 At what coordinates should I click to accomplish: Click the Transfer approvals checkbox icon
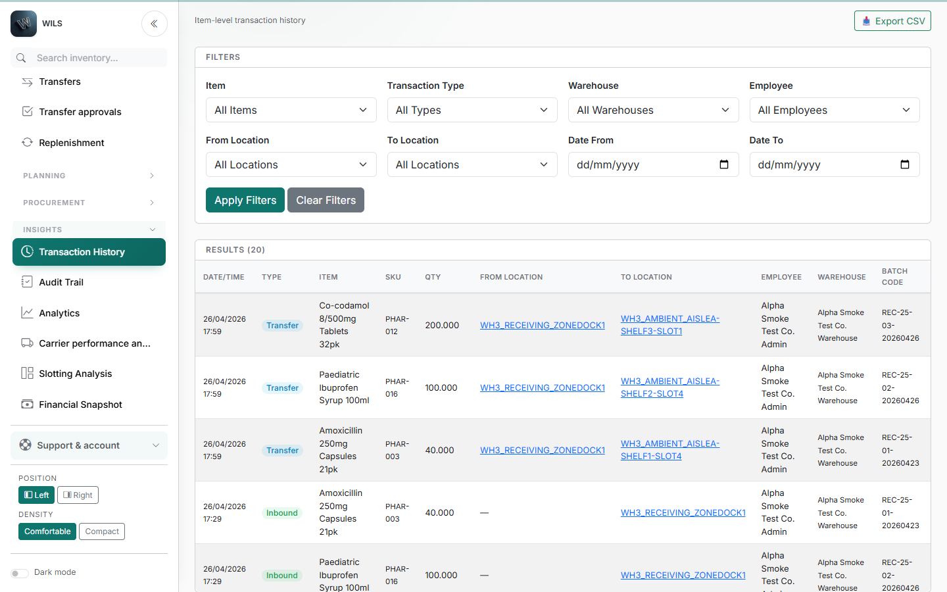tap(27, 112)
